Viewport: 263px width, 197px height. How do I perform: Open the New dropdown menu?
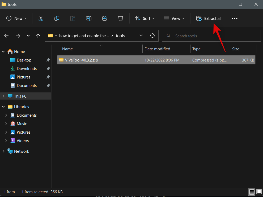16,18
